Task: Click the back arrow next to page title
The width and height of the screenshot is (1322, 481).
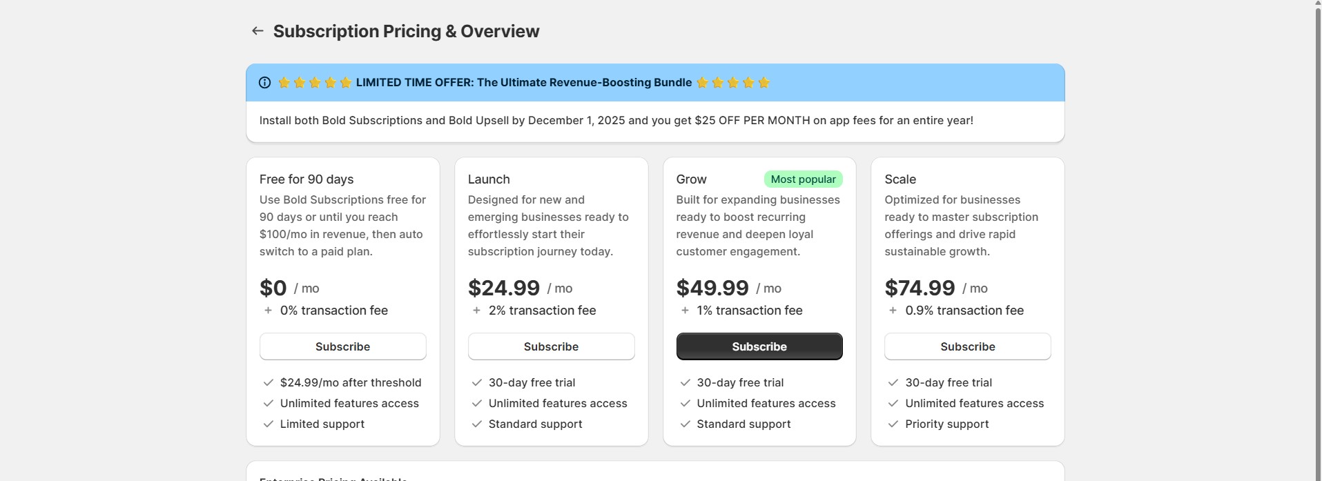Action: [257, 30]
